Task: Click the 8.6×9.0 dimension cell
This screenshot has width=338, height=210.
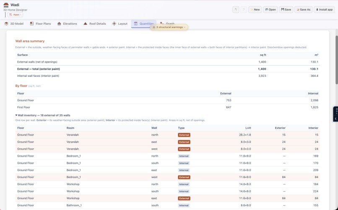Action: [x=246, y=205]
